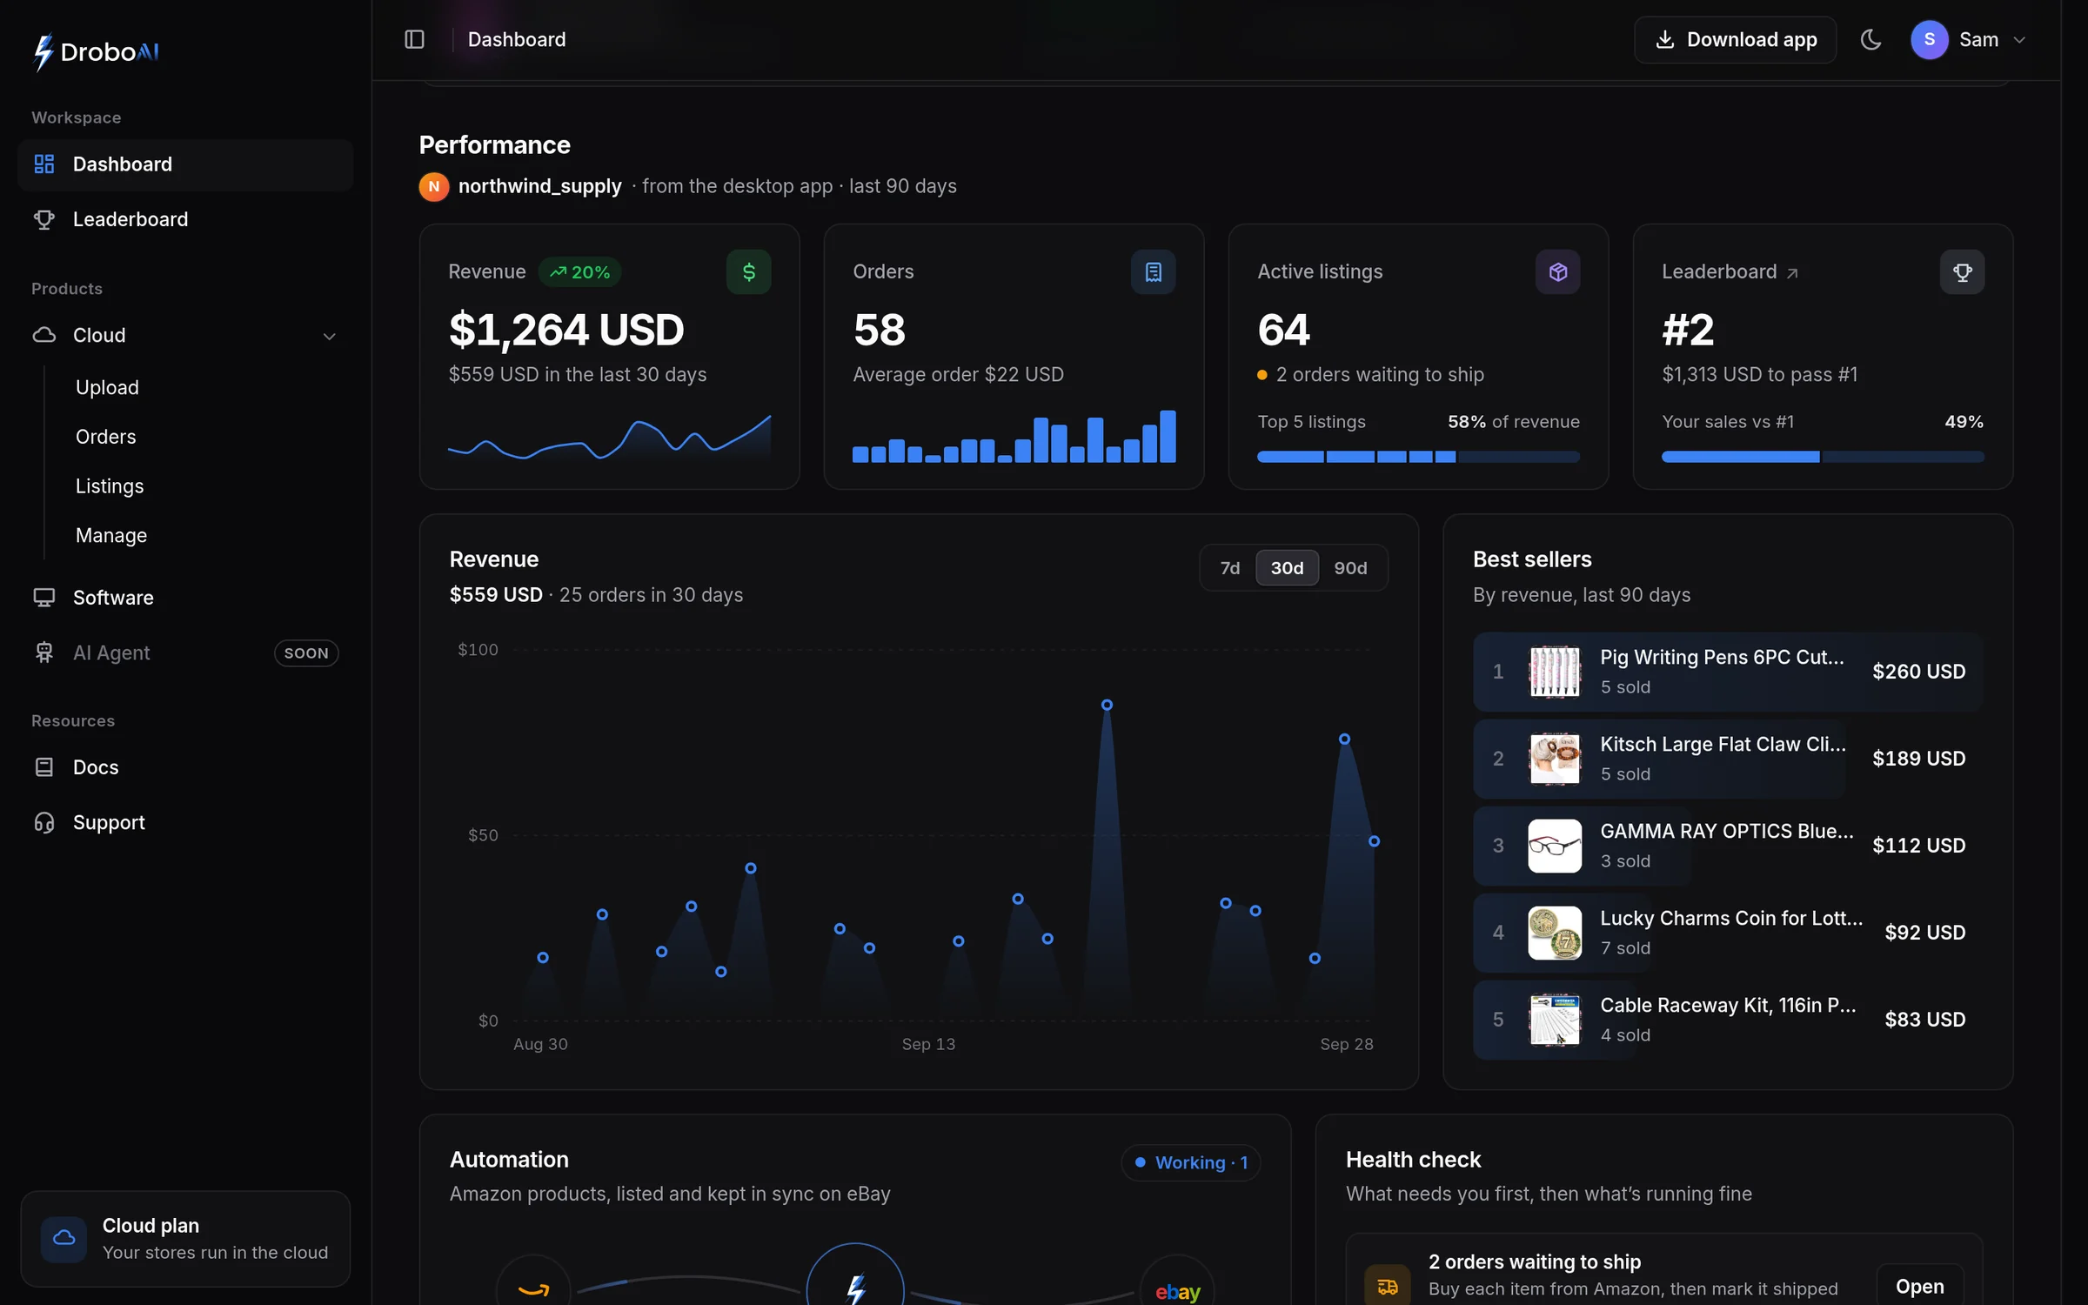Go to Manage under Cloud
This screenshot has width=2088, height=1305.
click(111, 535)
